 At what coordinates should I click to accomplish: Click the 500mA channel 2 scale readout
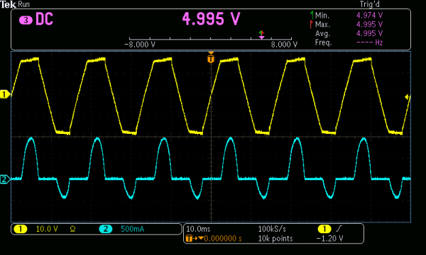click(132, 229)
